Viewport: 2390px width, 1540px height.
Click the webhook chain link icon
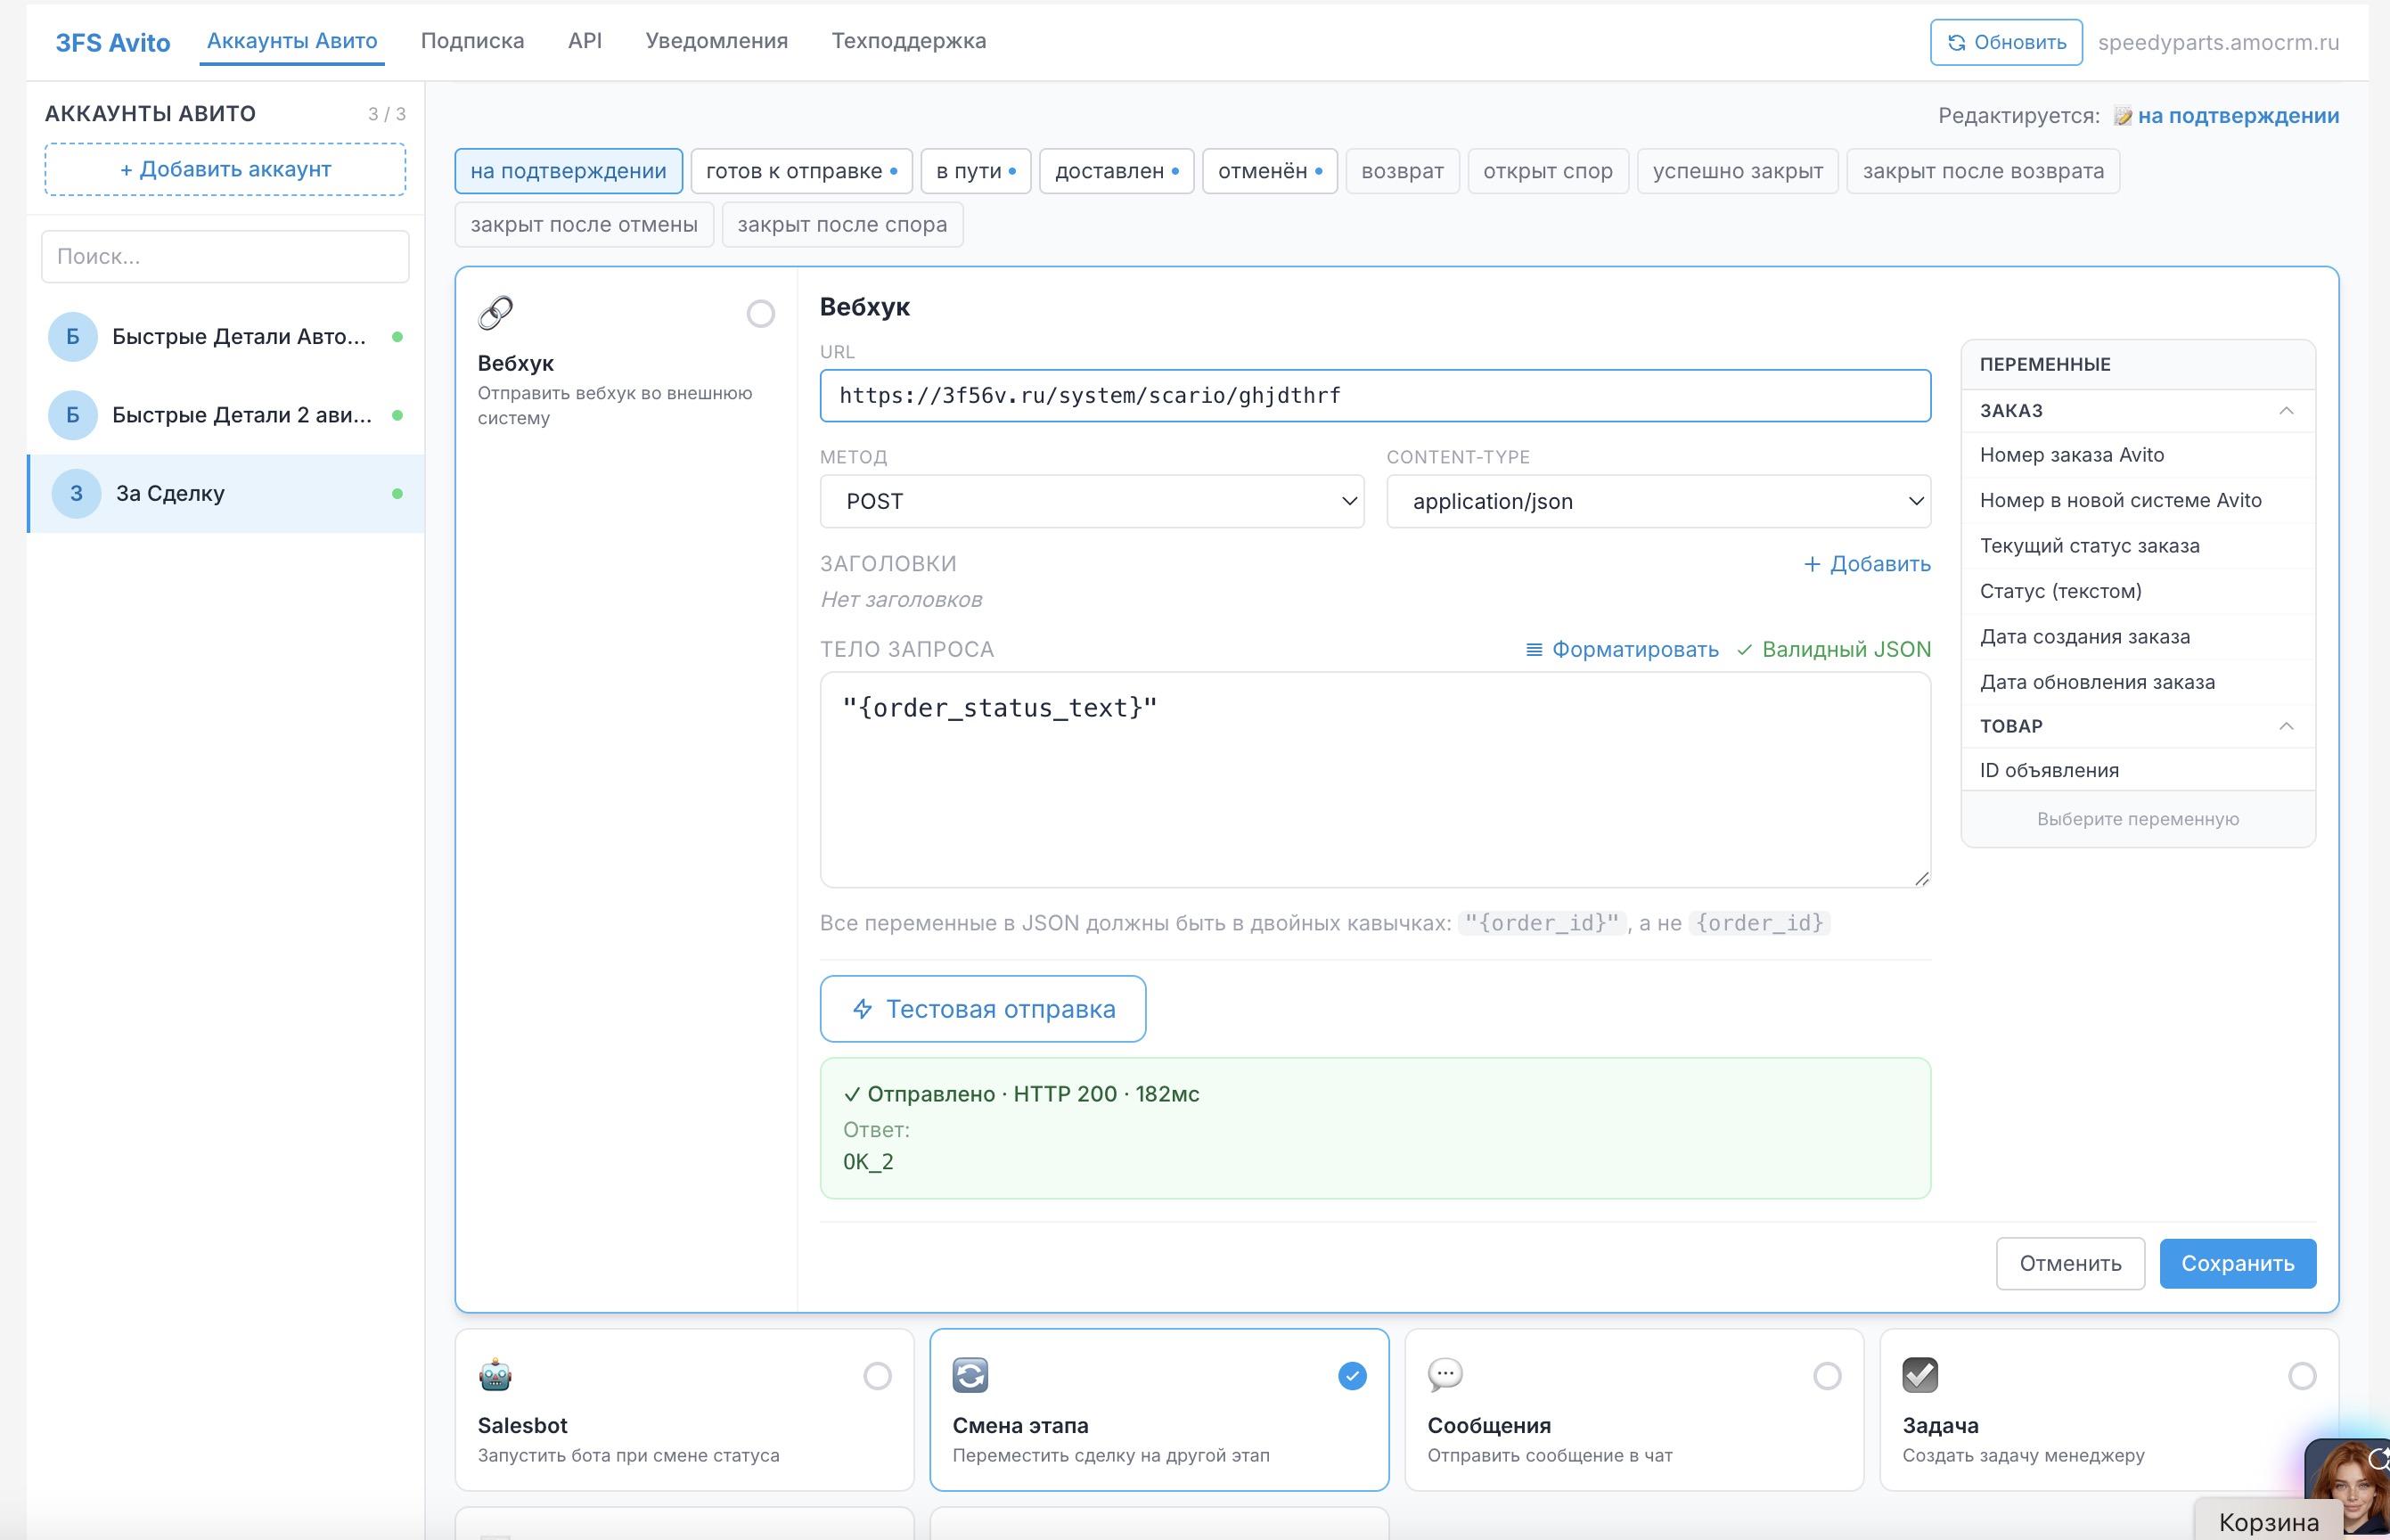496,313
